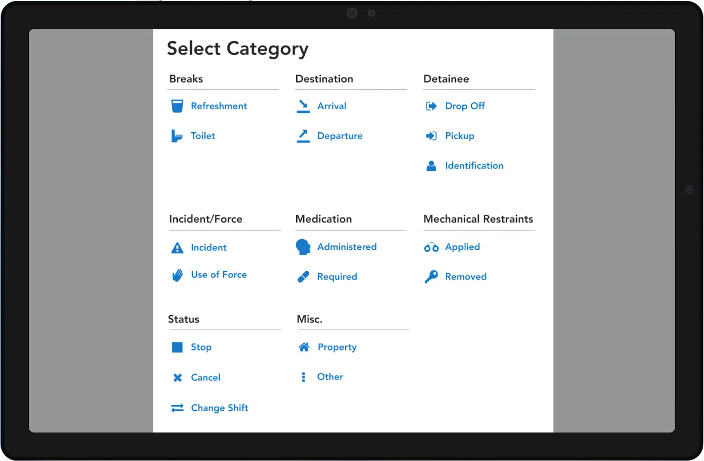
Task: Choose Required under Medication
Action: [337, 277]
